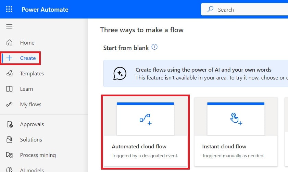Focus the Search input field
Viewport: 288px width, 172px height.
(x=245, y=9)
